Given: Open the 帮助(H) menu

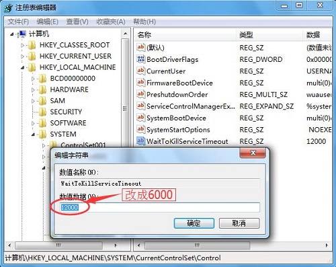Looking at the screenshot, I should pos(144,22).
